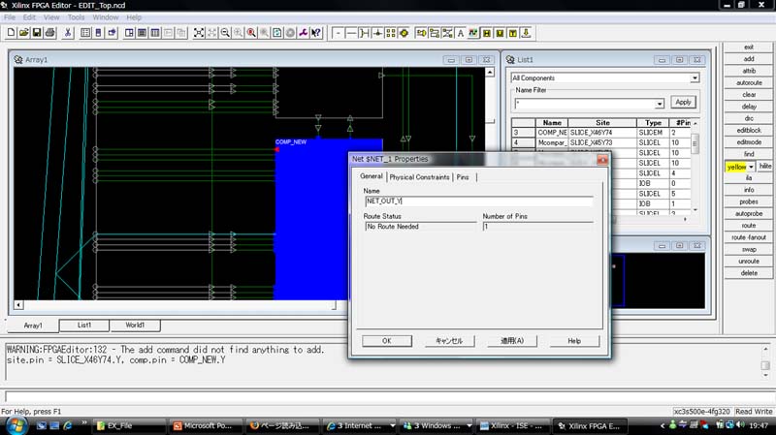Viewport: 776px width, 435px height.
Task: Click the text label 'A' toolbar icon
Action: (460, 33)
